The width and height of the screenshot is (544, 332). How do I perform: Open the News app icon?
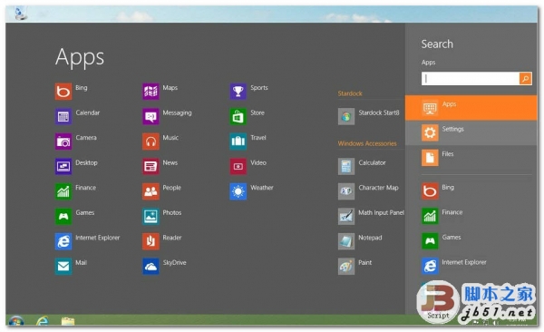(x=151, y=166)
